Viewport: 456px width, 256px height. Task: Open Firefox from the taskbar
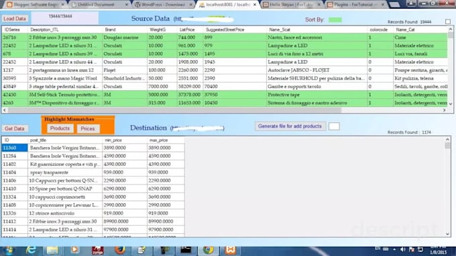(x=120, y=250)
